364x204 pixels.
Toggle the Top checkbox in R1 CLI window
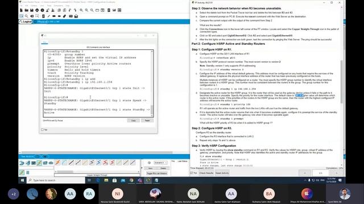point(42,130)
